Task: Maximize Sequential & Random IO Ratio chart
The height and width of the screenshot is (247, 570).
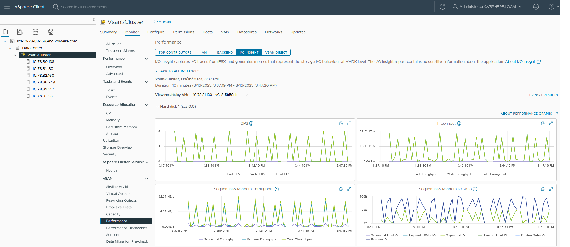Action: pyautogui.click(x=551, y=189)
